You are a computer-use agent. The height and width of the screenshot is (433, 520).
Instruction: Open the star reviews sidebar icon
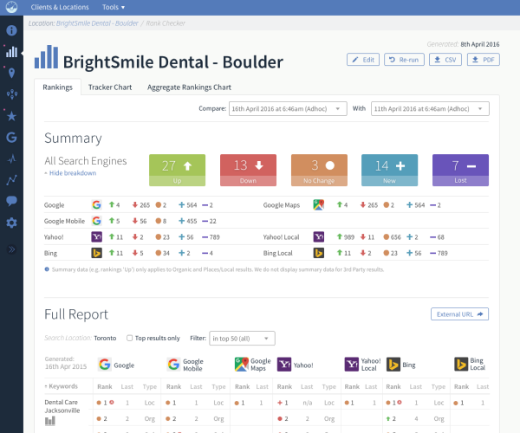[x=11, y=116]
